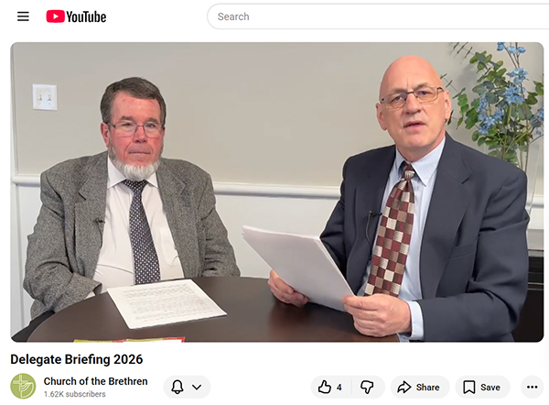549x405 pixels.
Task: Click the 1.62K subscribers text
Action: (75, 394)
